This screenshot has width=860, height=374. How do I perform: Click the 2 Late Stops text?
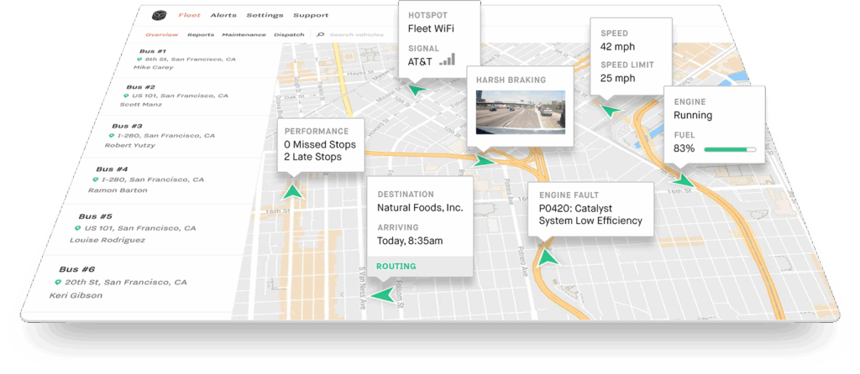312,157
